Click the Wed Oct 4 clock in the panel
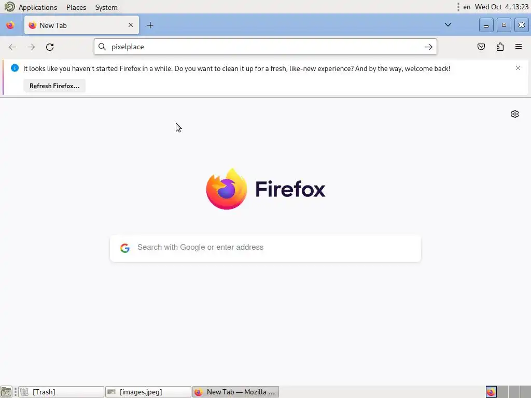This screenshot has height=398, width=531. click(501, 7)
